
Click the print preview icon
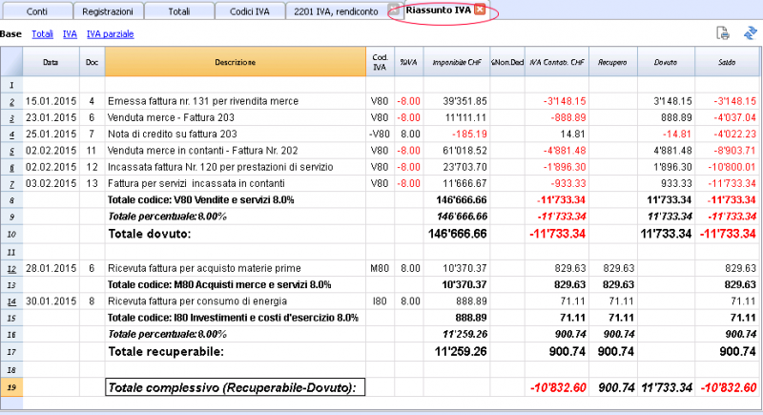[723, 33]
